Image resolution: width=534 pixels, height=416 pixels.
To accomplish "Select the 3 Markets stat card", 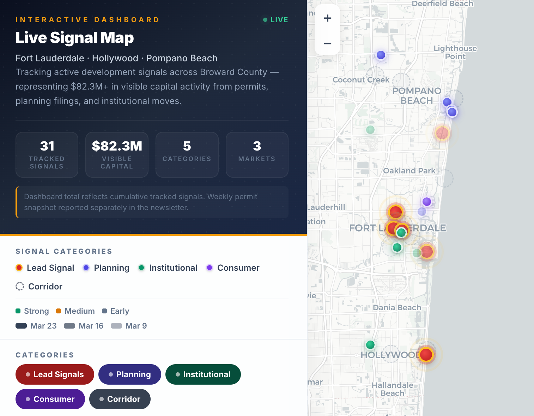I will point(257,155).
